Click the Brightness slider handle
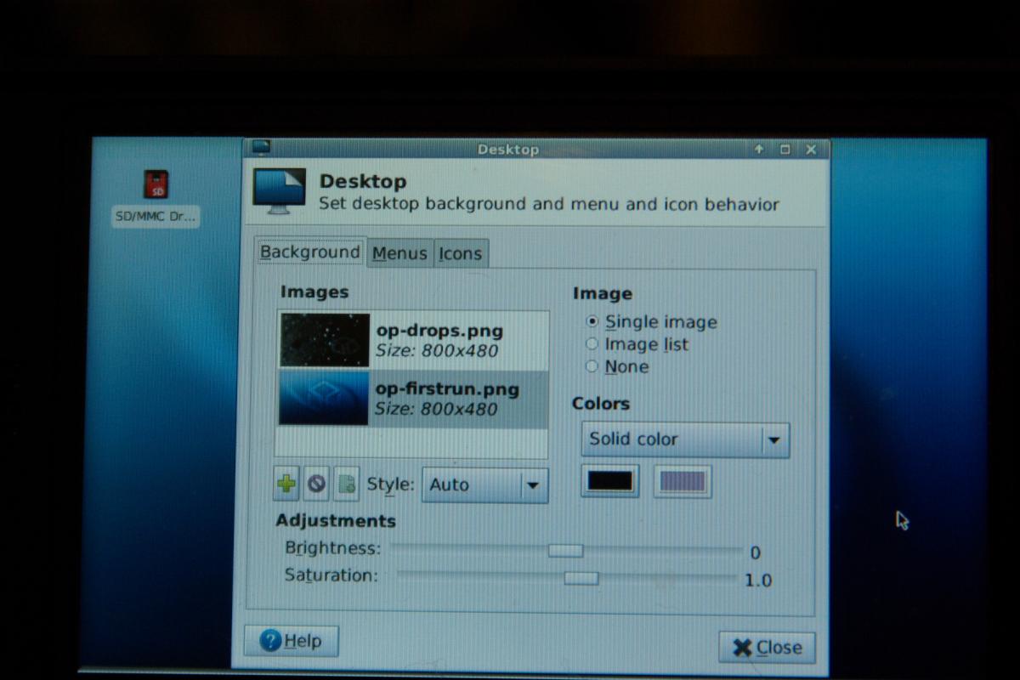 (565, 551)
